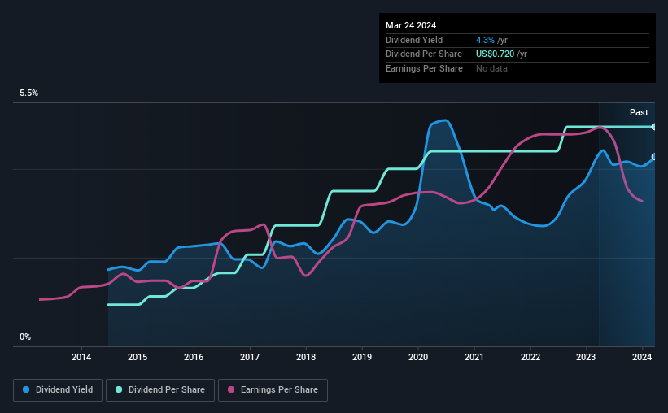The image size is (668, 413).
Task: Click the 2024 label on the x-axis
Action: coord(642,357)
